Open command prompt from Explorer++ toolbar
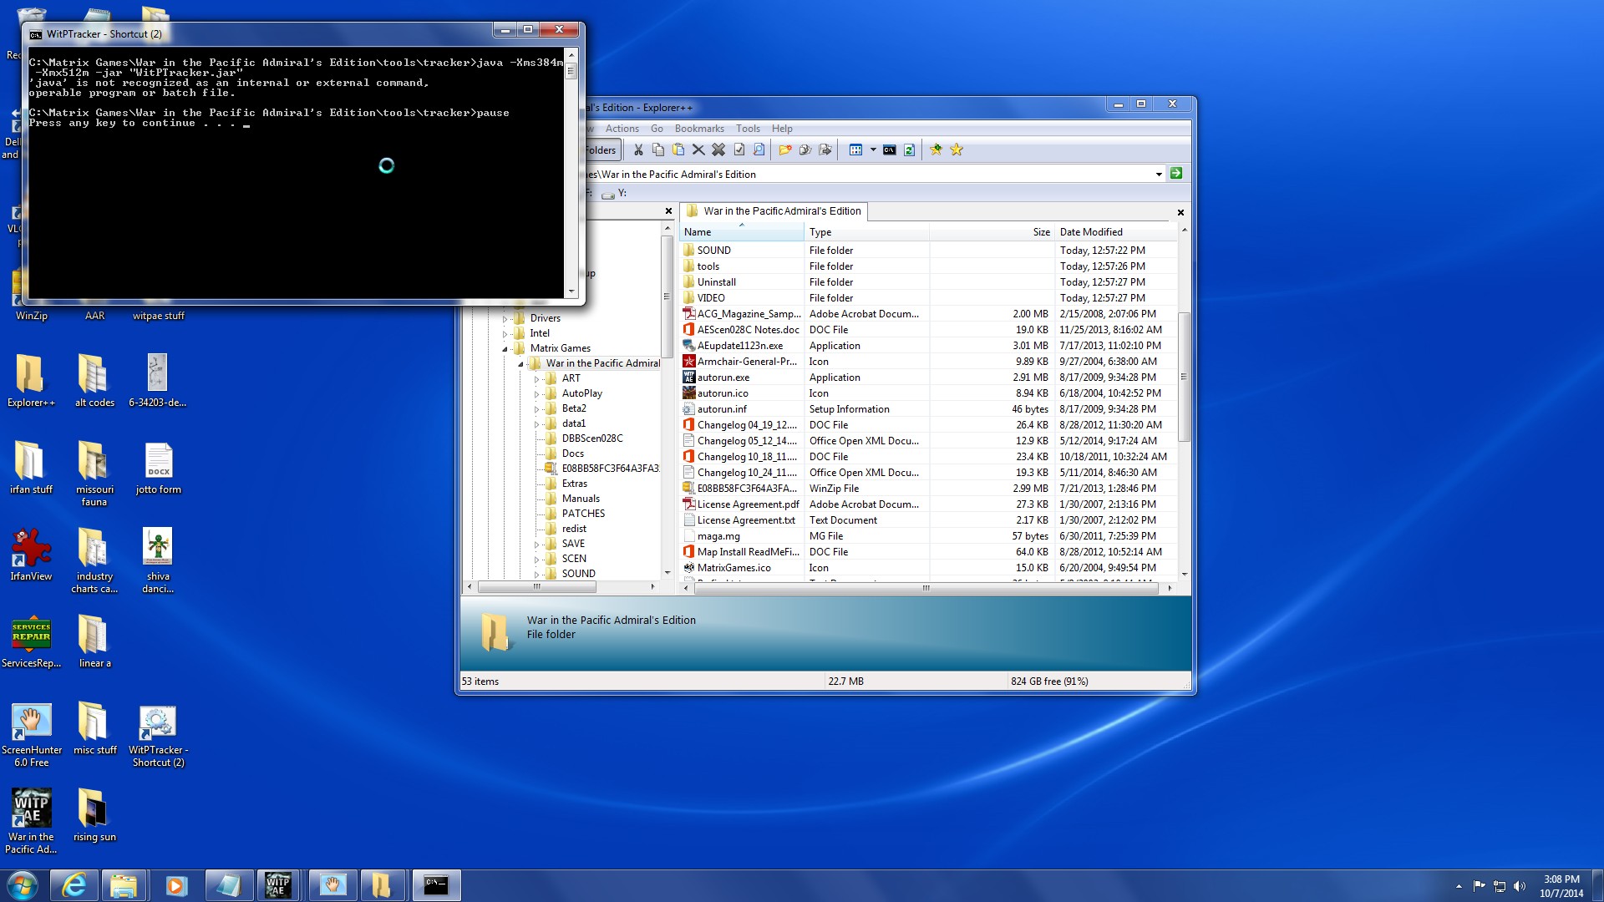Screen dimensions: 1604x902 coord(890,150)
